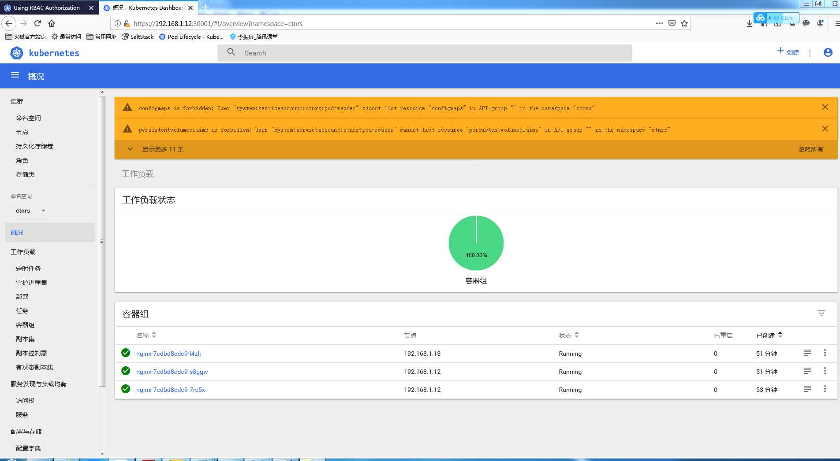This screenshot has height=461, width=840.
Task: Open actions menu for nginx-7cdbd8cdc9-7rc5x
Action: (x=825, y=389)
